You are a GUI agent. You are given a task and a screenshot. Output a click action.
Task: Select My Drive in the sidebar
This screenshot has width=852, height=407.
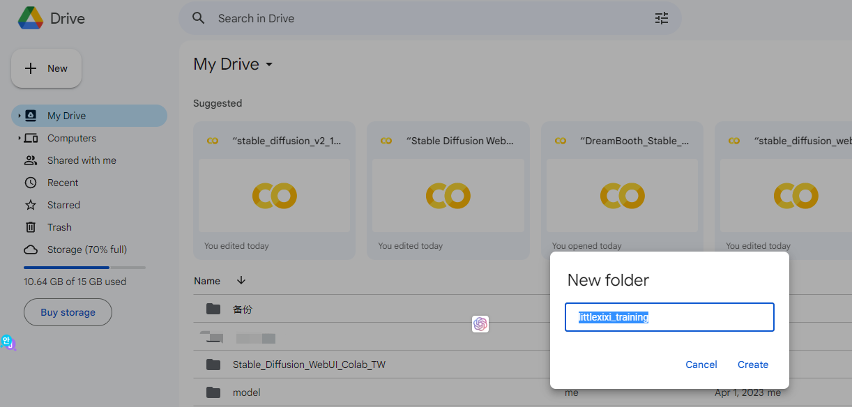89,116
